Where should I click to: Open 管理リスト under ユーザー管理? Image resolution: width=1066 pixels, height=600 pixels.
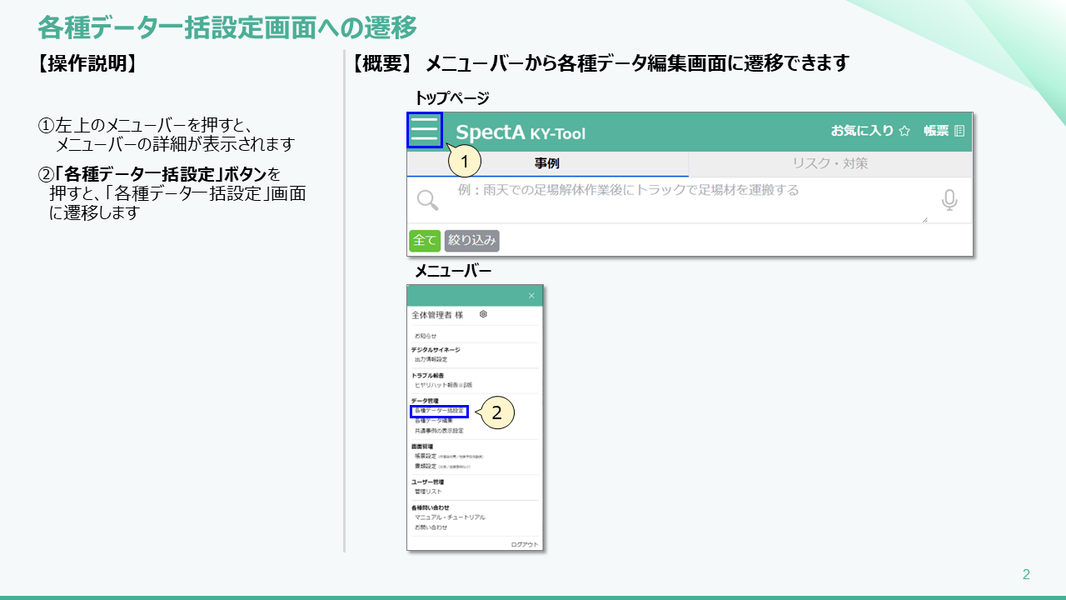[428, 492]
